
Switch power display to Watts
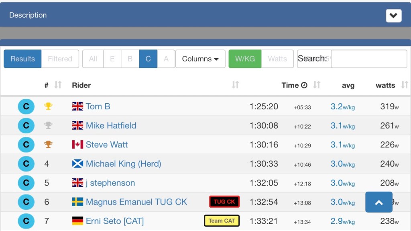(x=277, y=59)
